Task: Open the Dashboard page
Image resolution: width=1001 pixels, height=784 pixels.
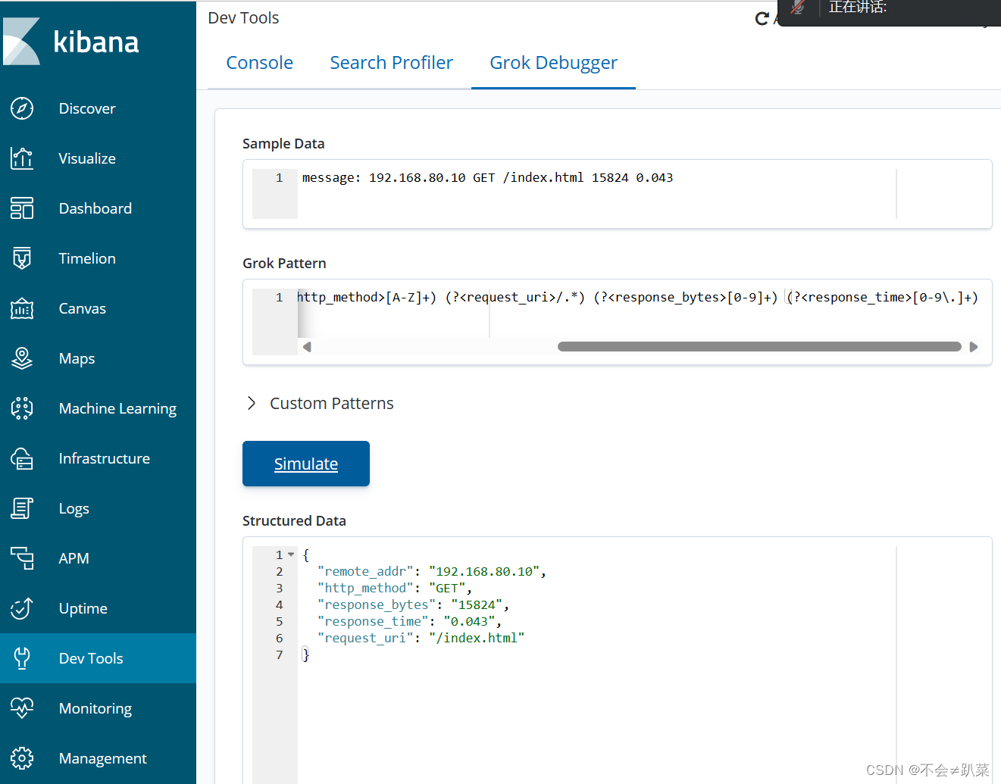Action: point(99,208)
